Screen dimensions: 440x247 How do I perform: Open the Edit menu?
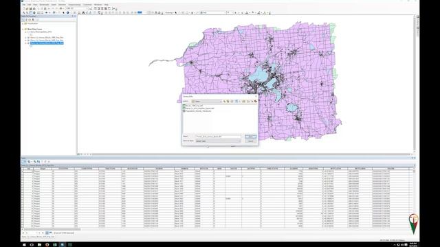tap(29, 5)
